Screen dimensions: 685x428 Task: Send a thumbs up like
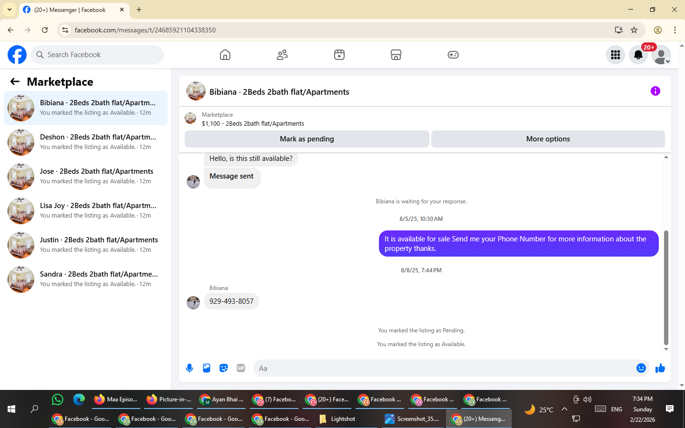[x=660, y=368]
